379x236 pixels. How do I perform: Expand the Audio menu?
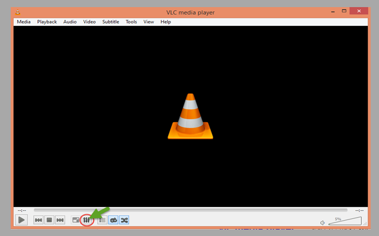coord(70,22)
